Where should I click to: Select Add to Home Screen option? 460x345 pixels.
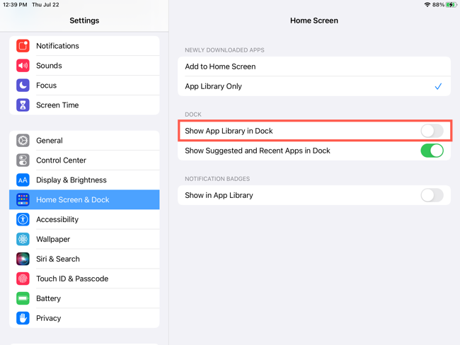(314, 66)
